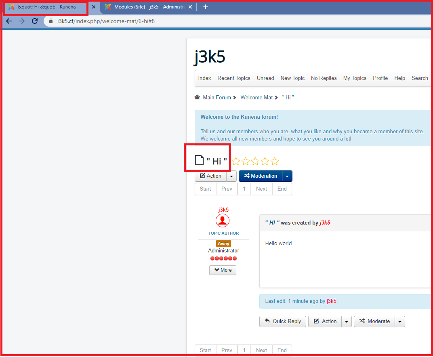This screenshot has height=357, width=433.
Task: Open Recent Topics in forum menu
Action: (x=233, y=78)
